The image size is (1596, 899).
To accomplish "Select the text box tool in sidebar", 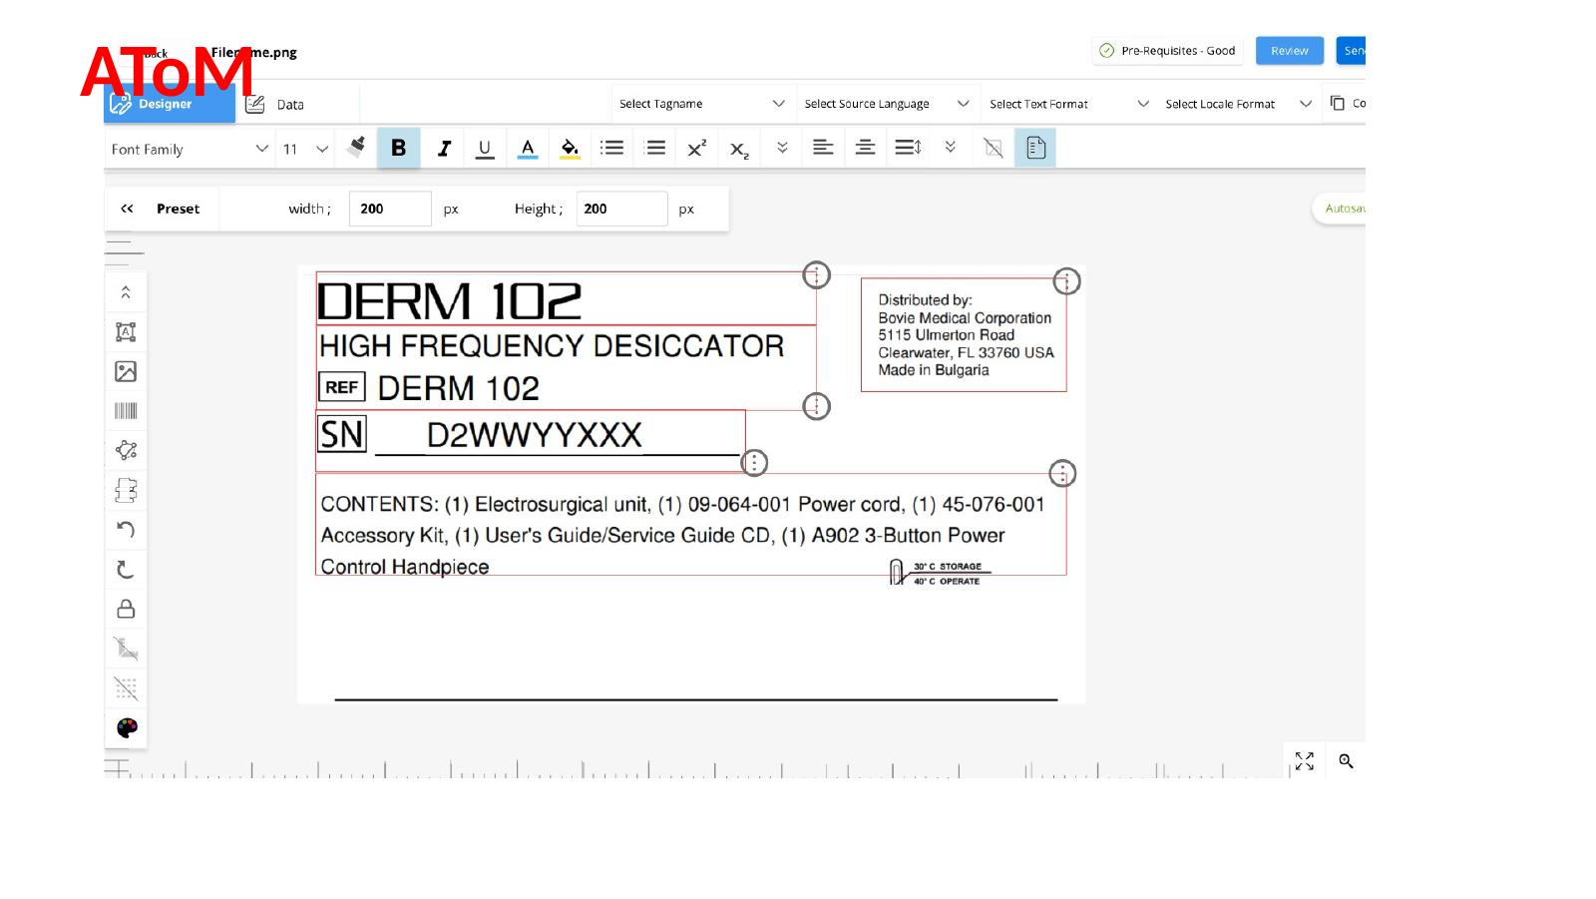I will click(x=126, y=332).
